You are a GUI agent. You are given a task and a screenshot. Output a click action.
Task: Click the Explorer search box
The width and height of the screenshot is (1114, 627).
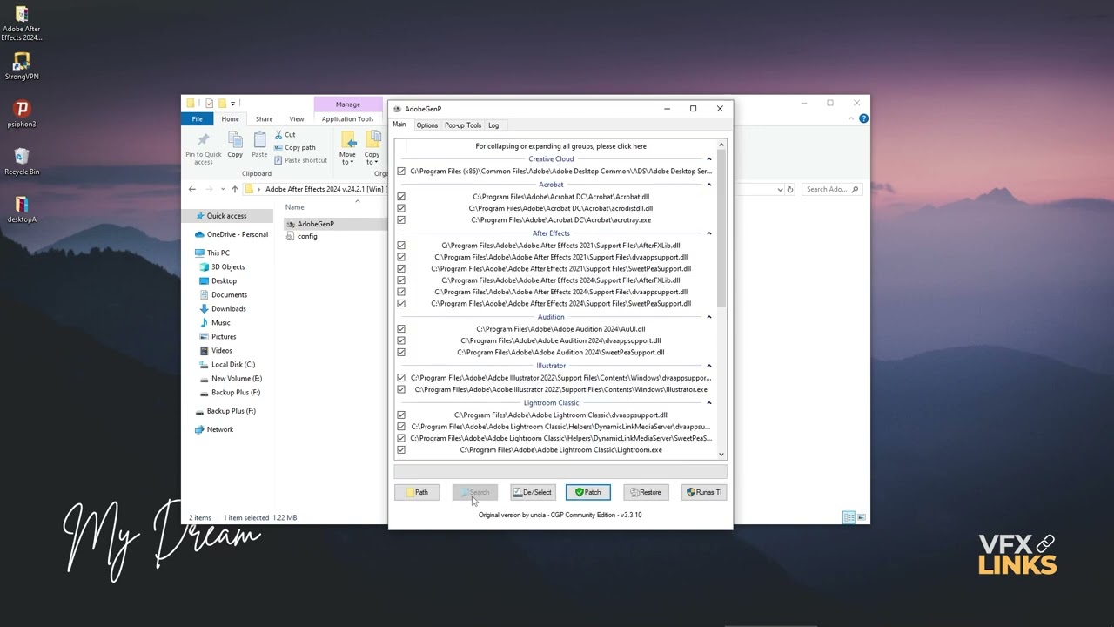(x=831, y=189)
